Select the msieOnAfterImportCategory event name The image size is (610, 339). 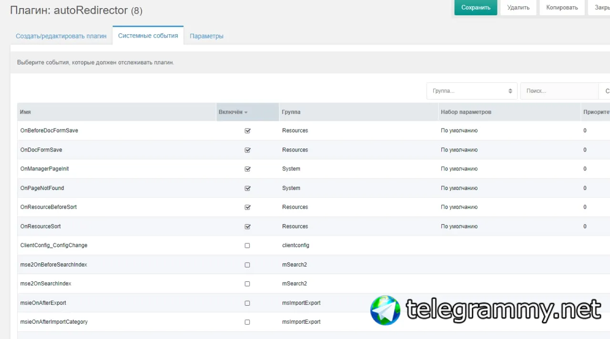54,322
